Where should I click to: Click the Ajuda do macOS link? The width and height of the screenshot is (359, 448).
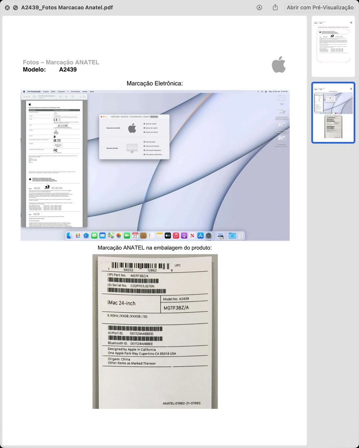(x=151, y=124)
